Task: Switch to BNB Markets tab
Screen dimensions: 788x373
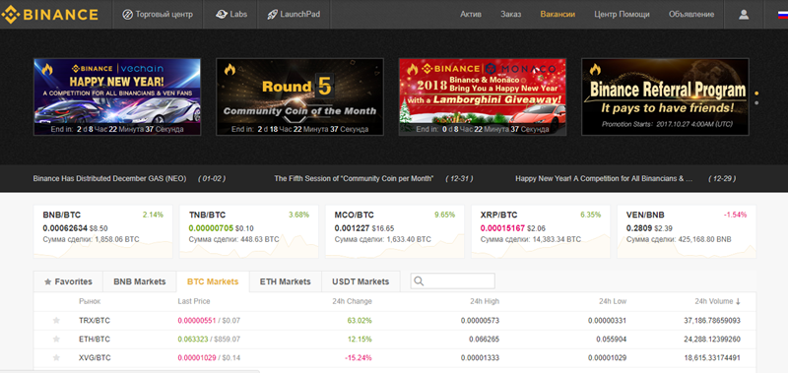Action: (x=140, y=281)
